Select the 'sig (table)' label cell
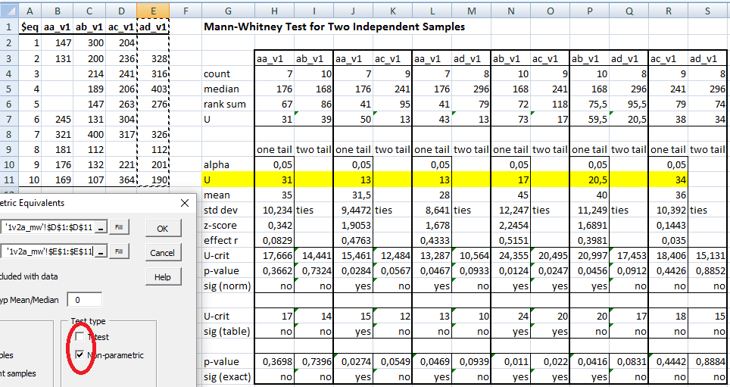Viewport: 730px width, 387px height. (228, 331)
